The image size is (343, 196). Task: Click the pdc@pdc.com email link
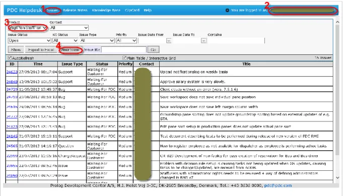click(278, 185)
